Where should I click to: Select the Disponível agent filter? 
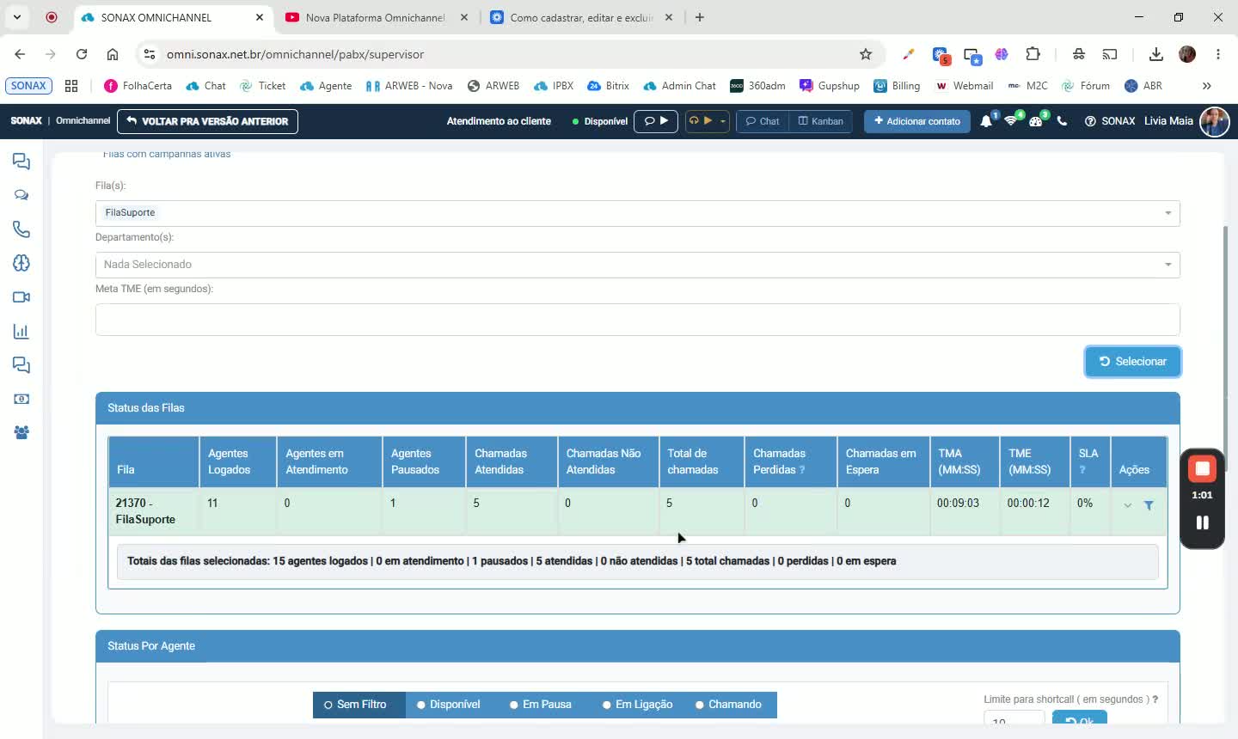tap(449, 705)
